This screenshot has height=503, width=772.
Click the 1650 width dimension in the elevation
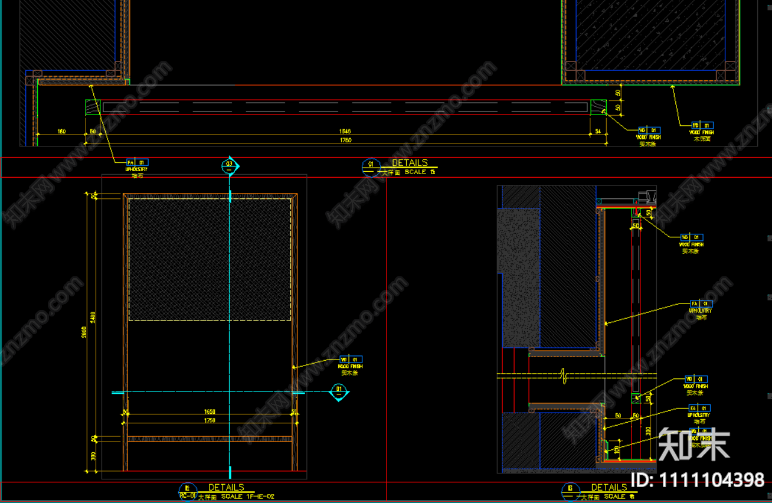pos(210,411)
